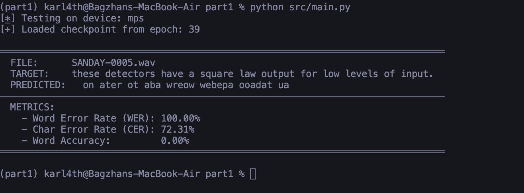Click the SANDAY-0005.wav file name

click(x=113, y=63)
